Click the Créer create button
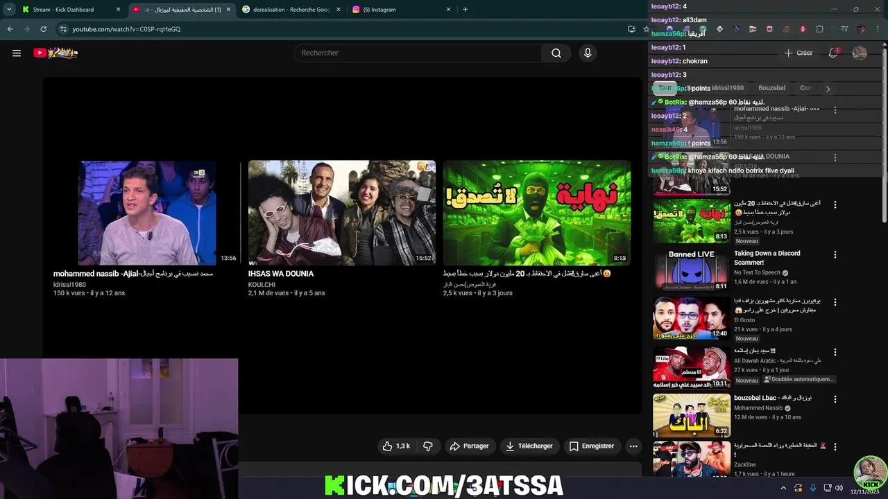 798,53
